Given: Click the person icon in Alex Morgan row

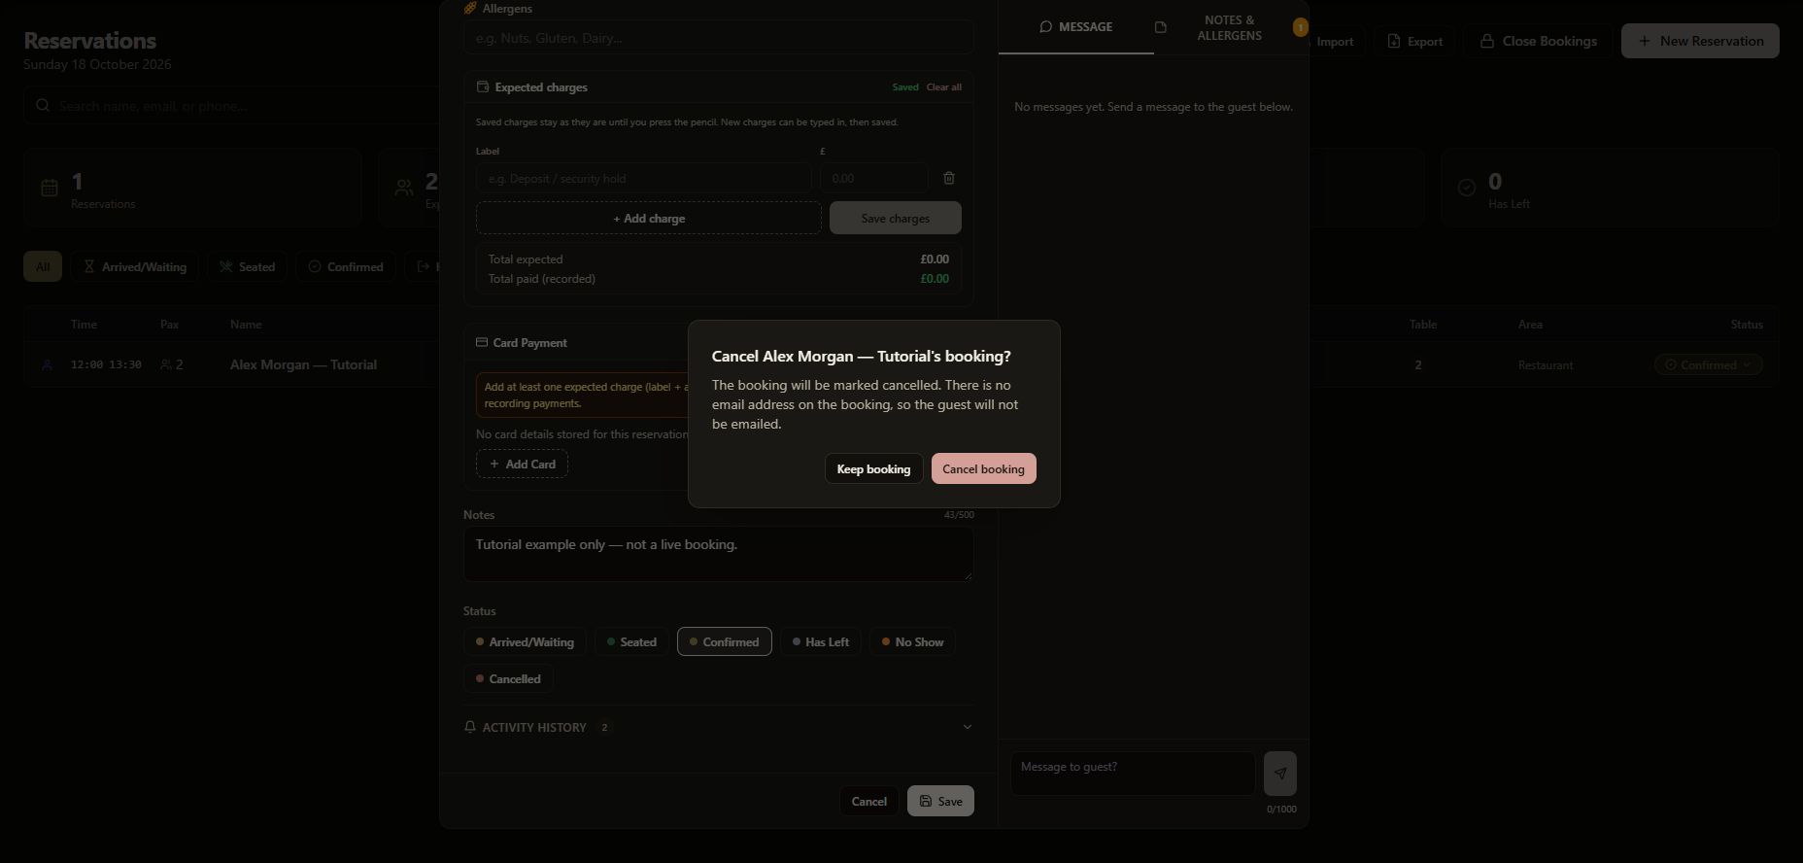Looking at the screenshot, I should click(x=47, y=364).
